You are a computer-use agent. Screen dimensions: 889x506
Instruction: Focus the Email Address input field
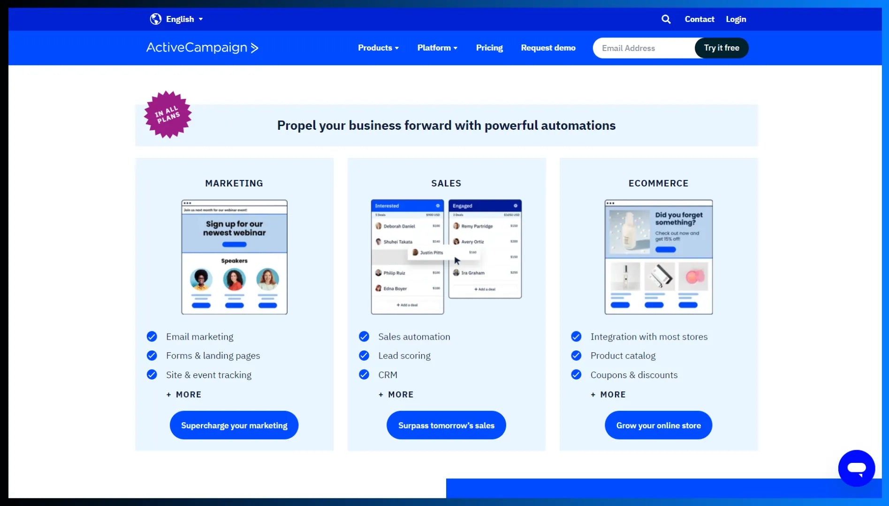(644, 48)
